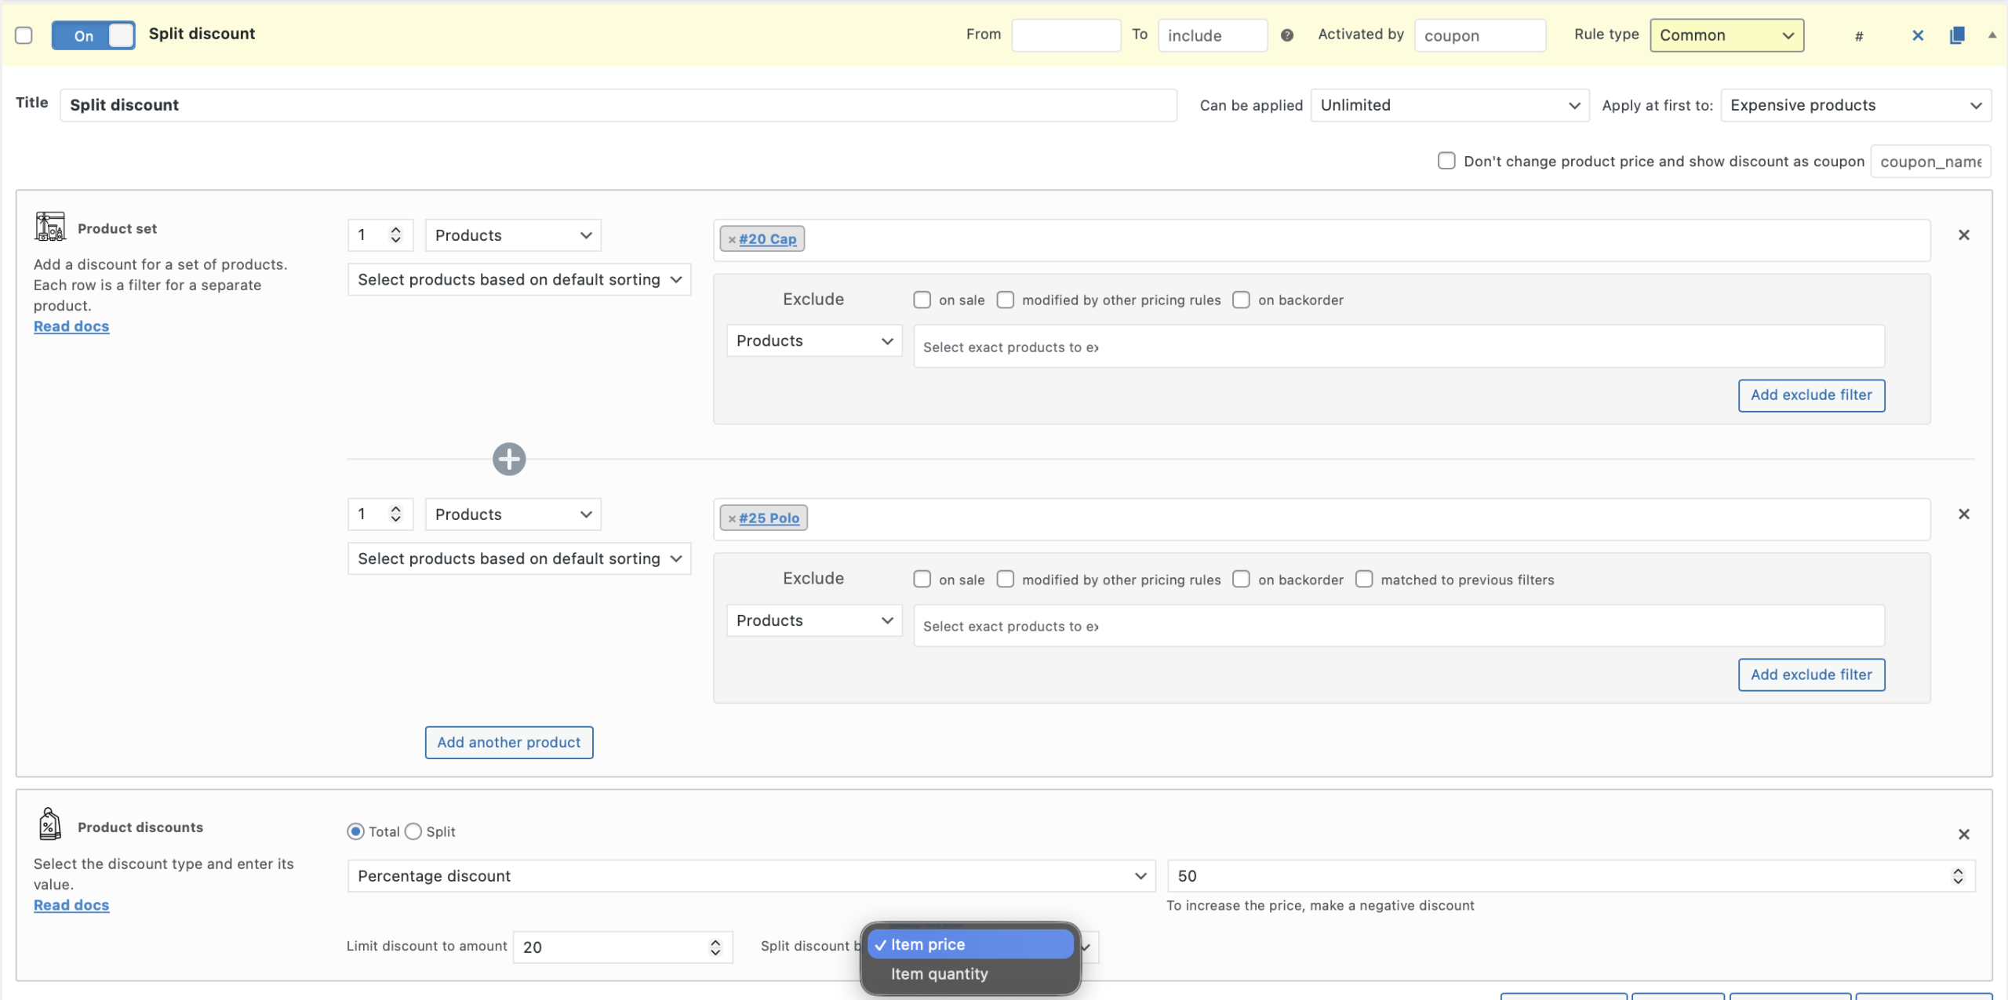Click the 'Add another product' button
The width and height of the screenshot is (2008, 1000).
pos(509,743)
